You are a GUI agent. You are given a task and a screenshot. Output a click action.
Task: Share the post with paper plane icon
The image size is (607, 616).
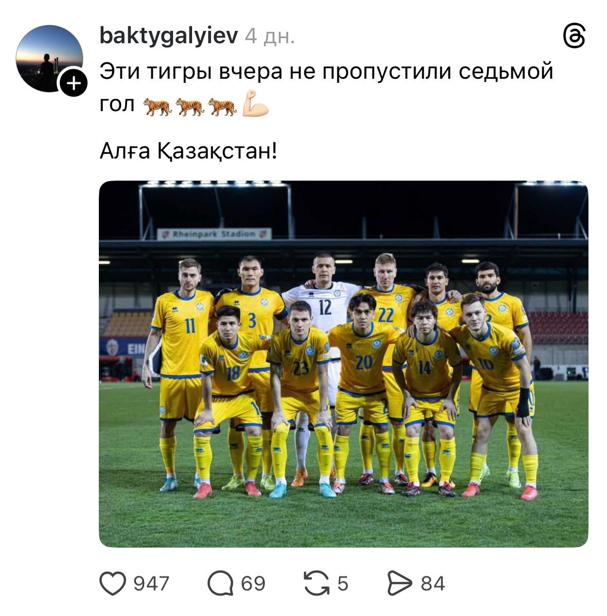[x=400, y=583]
